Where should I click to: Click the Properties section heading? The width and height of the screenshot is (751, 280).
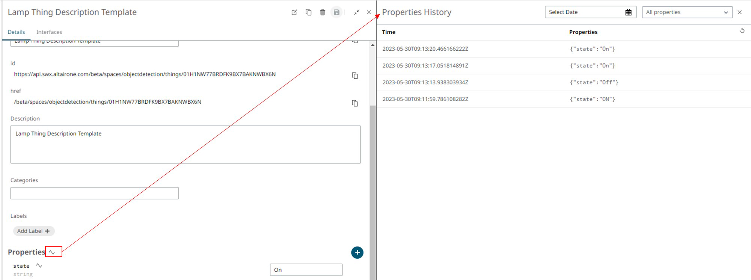[26, 252]
